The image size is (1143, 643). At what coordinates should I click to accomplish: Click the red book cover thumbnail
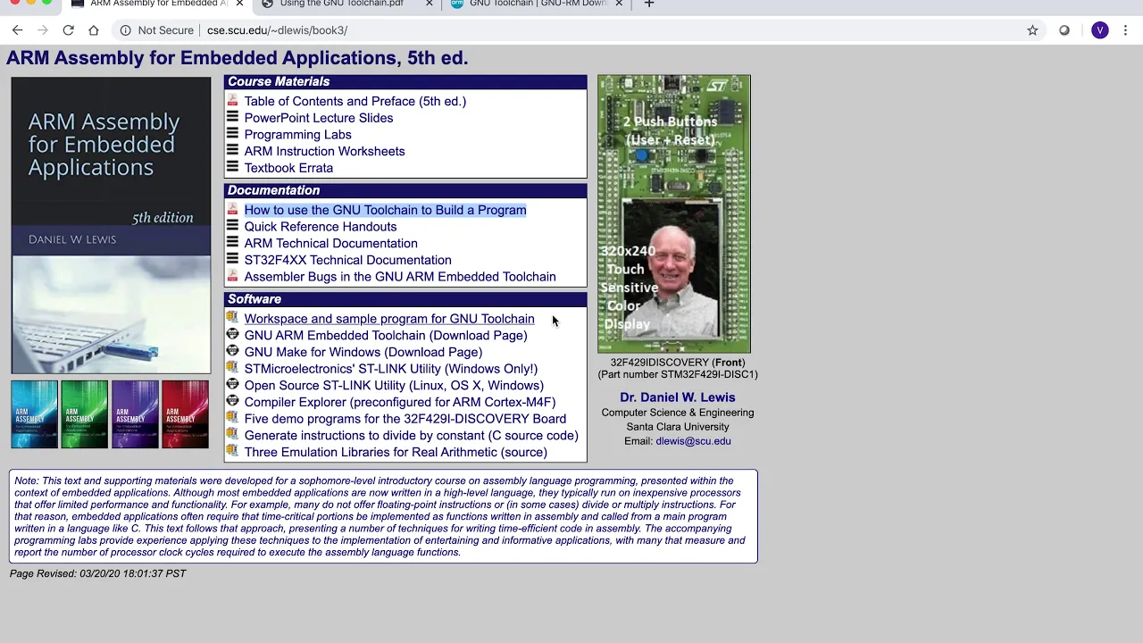click(185, 414)
